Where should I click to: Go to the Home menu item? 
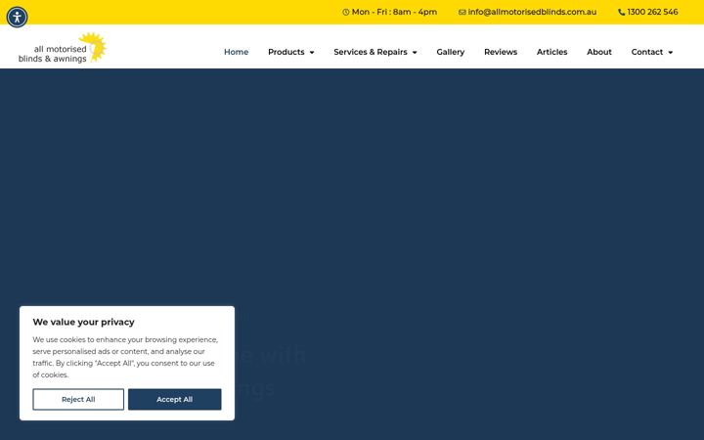[x=237, y=52]
